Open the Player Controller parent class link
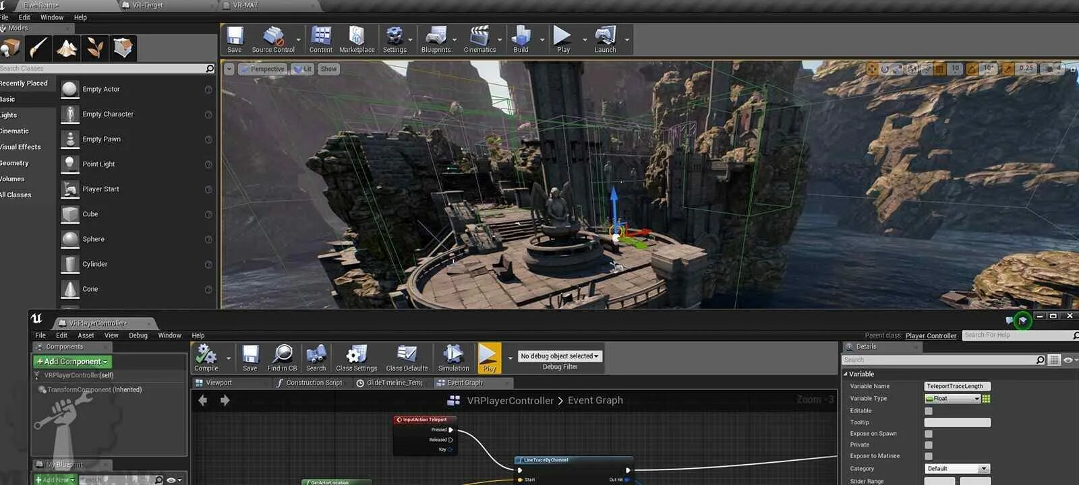The height and width of the screenshot is (485, 1079). 931,335
